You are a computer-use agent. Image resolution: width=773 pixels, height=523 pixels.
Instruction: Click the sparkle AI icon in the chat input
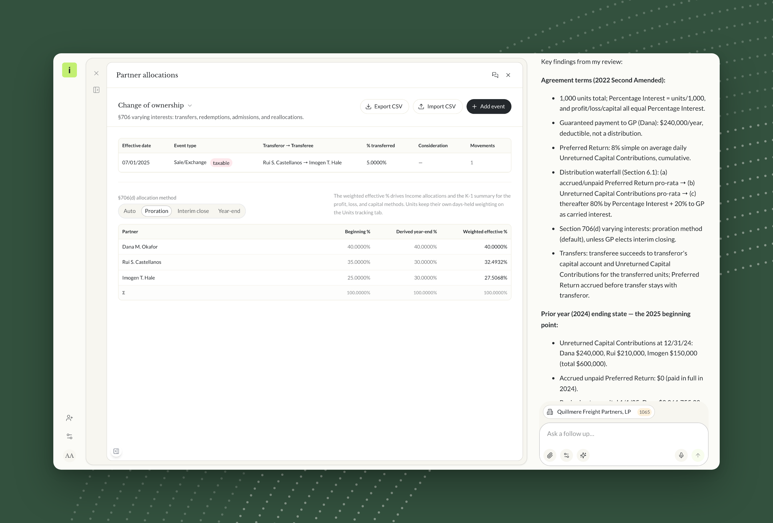coord(583,455)
